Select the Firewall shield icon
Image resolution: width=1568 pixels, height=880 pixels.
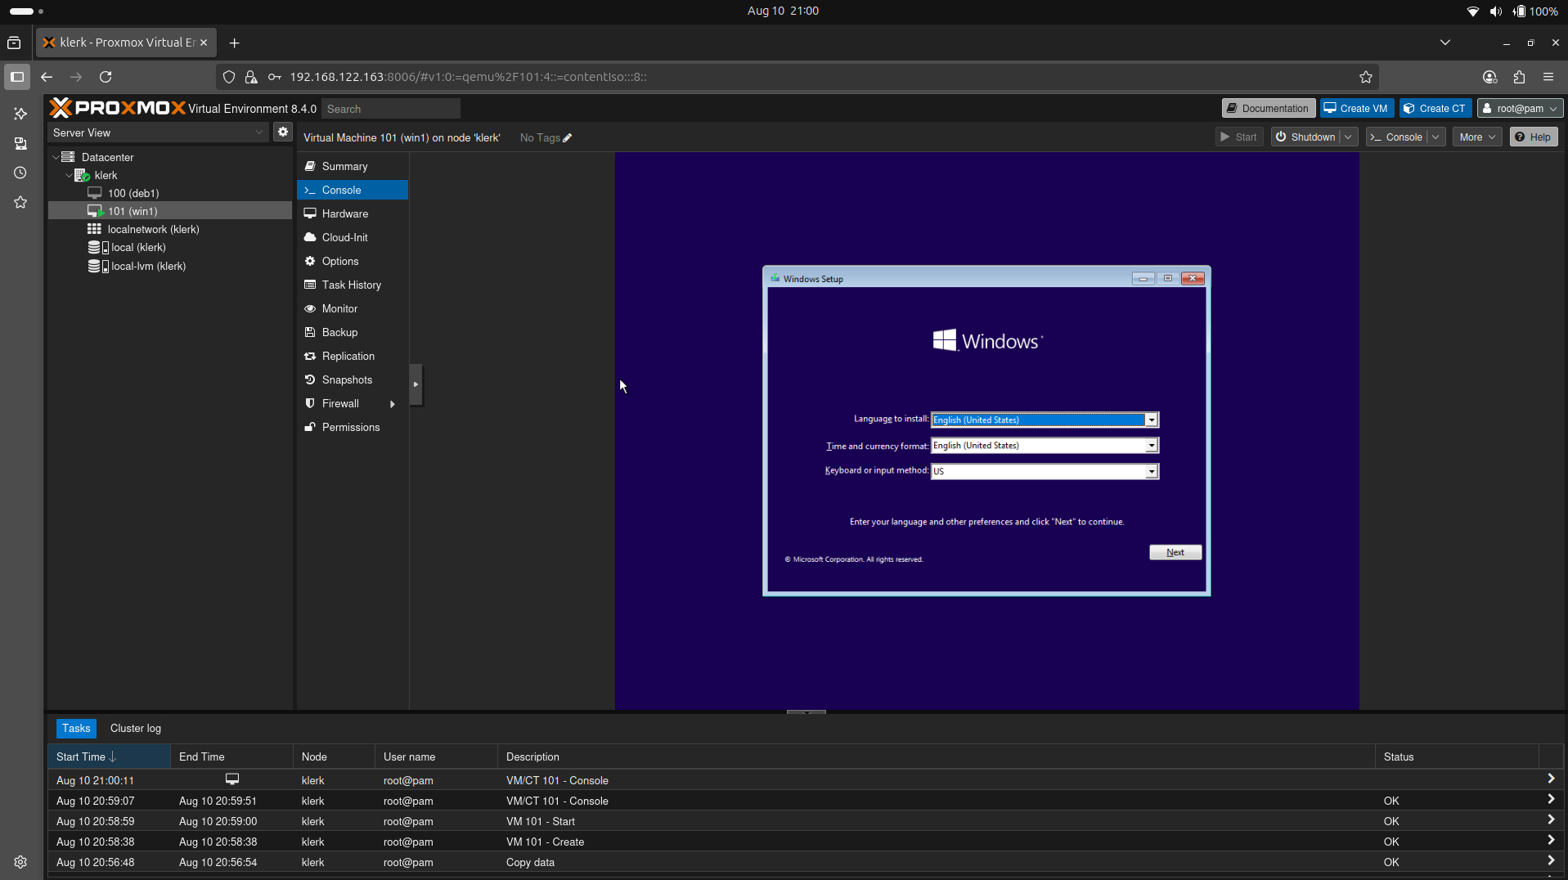pos(310,403)
